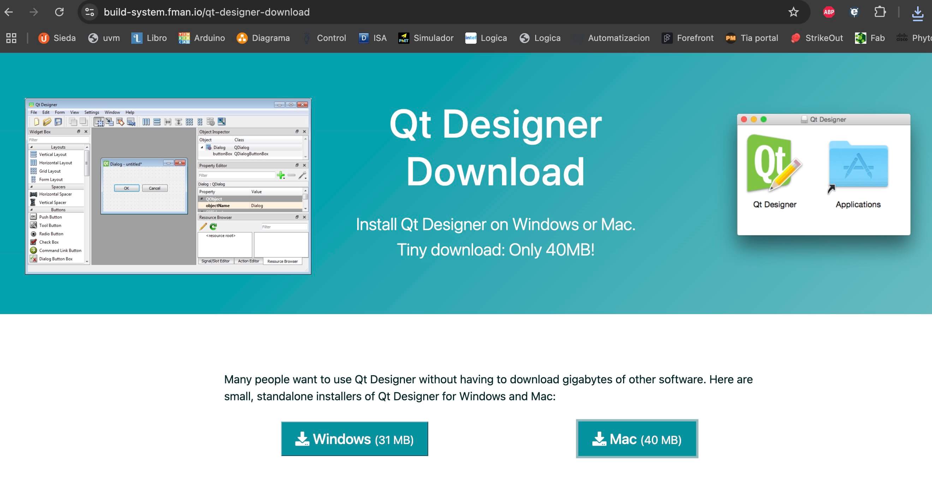Open the Extensions puzzle-piece menu
The width and height of the screenshot is (932, 492).
pyautogui.click(x=880, y=12)
